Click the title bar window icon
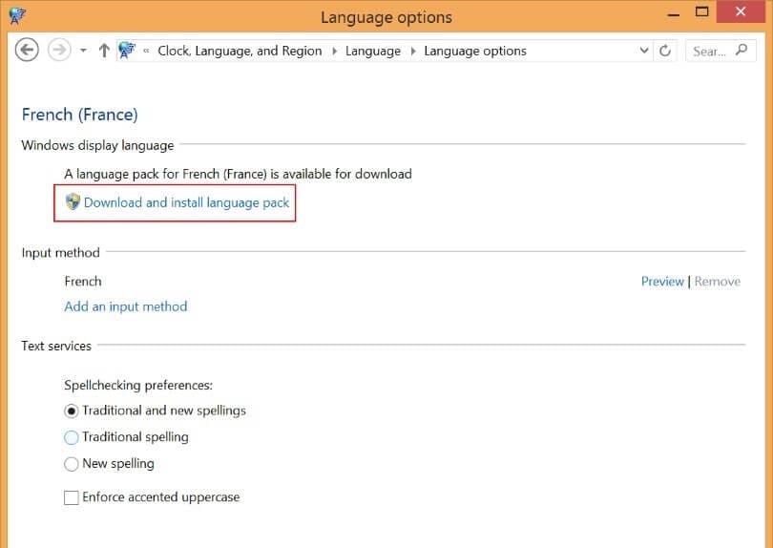The height and width of the screenshot is (548, 773). 16,16
